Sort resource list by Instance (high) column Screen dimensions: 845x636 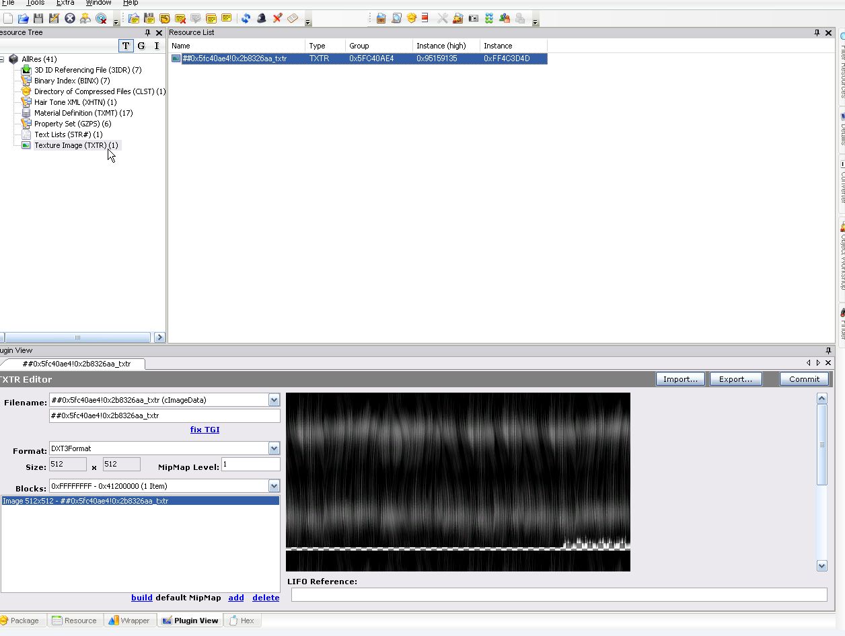pos(446,46)
